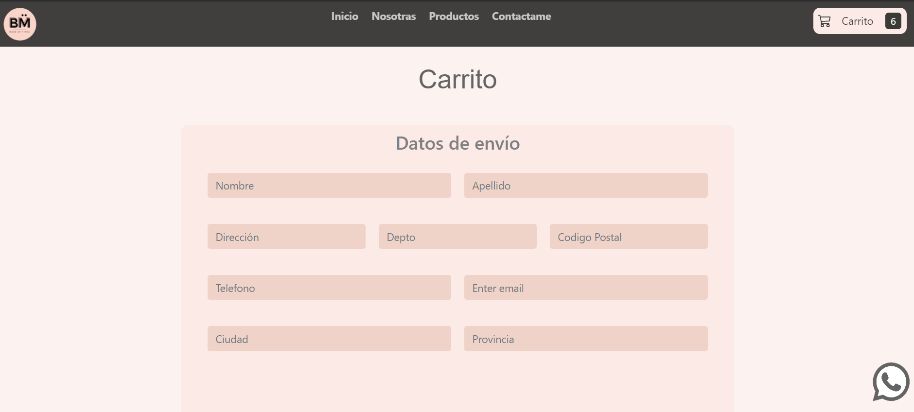914x412 pixels.
Task: Click the cart item count badge showing 6
Action: pos(893,21)
